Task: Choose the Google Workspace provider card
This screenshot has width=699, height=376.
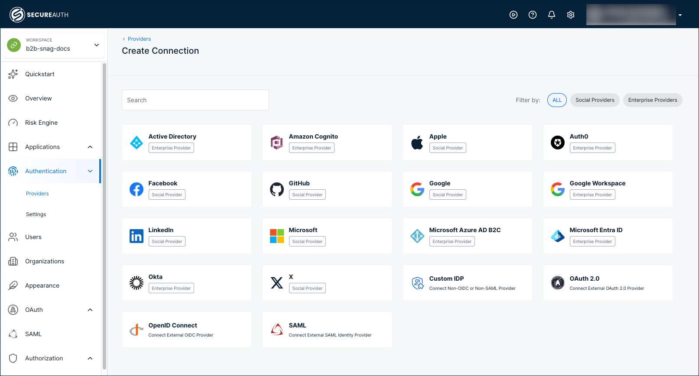Action: coord(608,189)
